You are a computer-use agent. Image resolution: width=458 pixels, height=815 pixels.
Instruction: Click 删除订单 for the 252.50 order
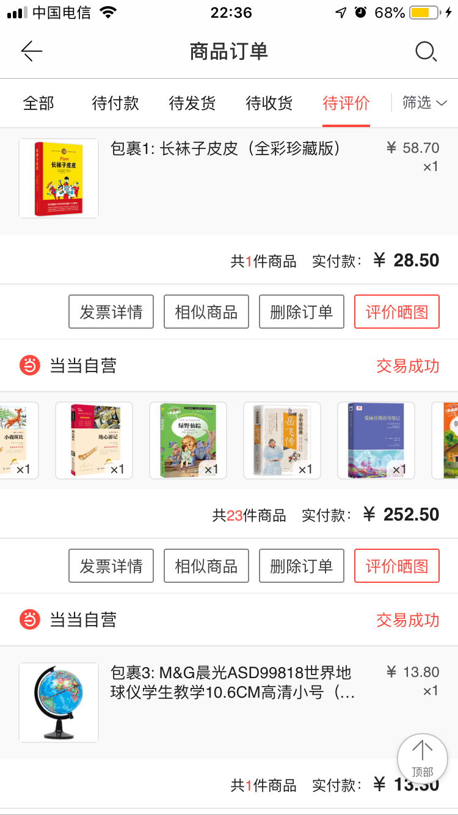coord(302,566)
